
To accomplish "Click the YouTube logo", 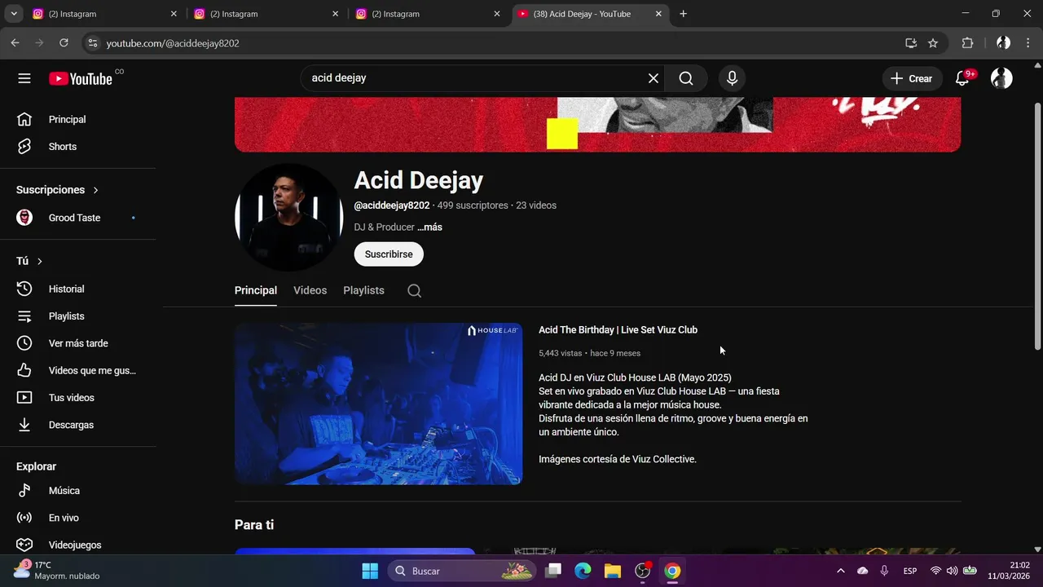I will pos(81,78).
